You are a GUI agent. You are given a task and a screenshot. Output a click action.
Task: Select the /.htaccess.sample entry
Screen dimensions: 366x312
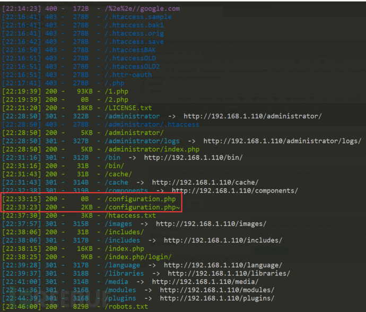click(138, 17)
